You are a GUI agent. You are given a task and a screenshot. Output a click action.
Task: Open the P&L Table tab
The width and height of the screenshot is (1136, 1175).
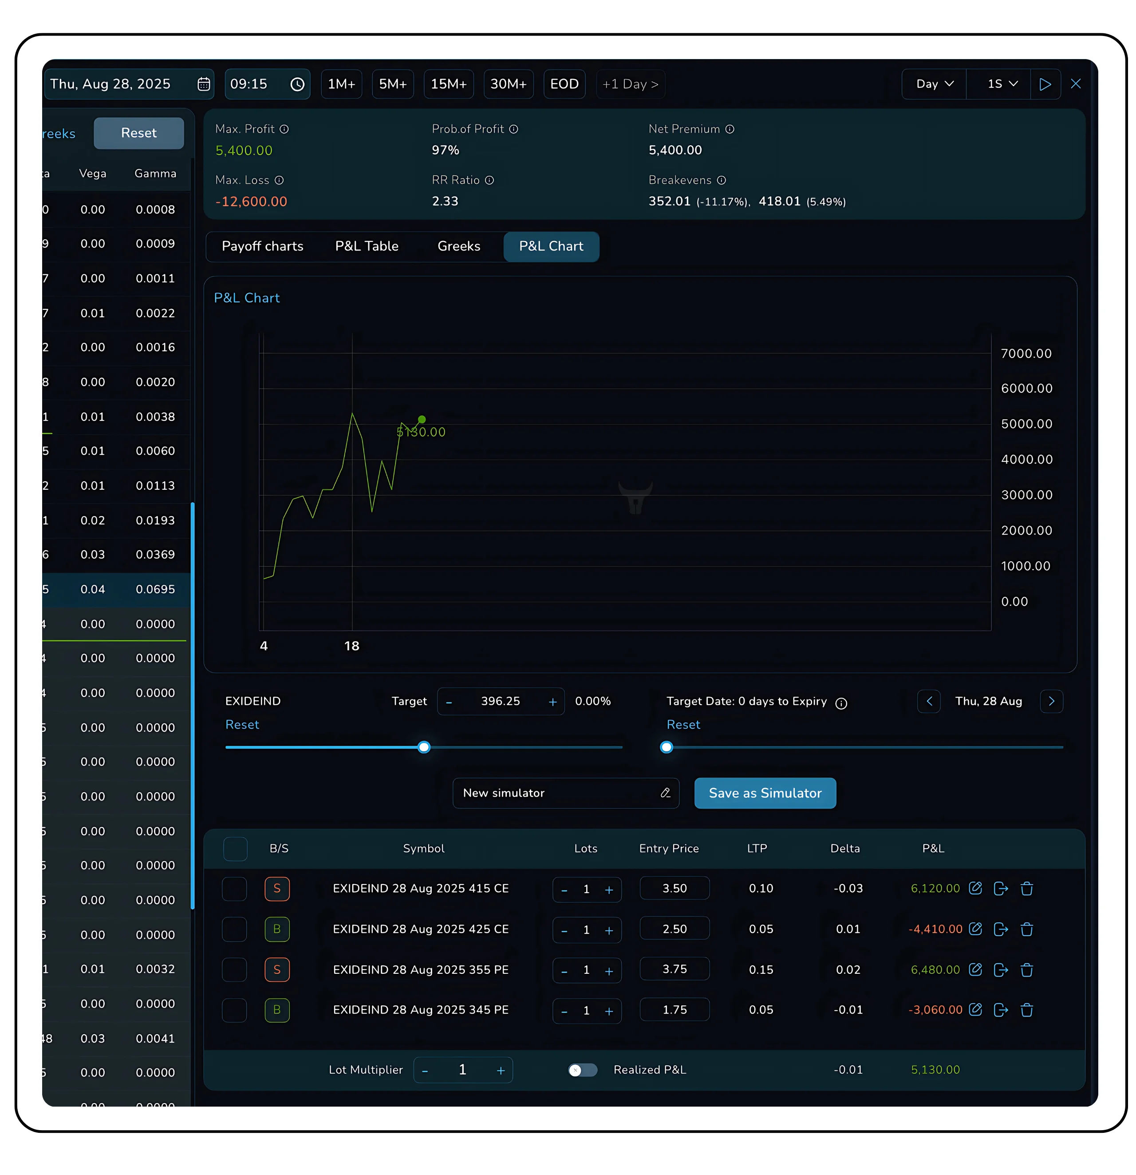367,246
